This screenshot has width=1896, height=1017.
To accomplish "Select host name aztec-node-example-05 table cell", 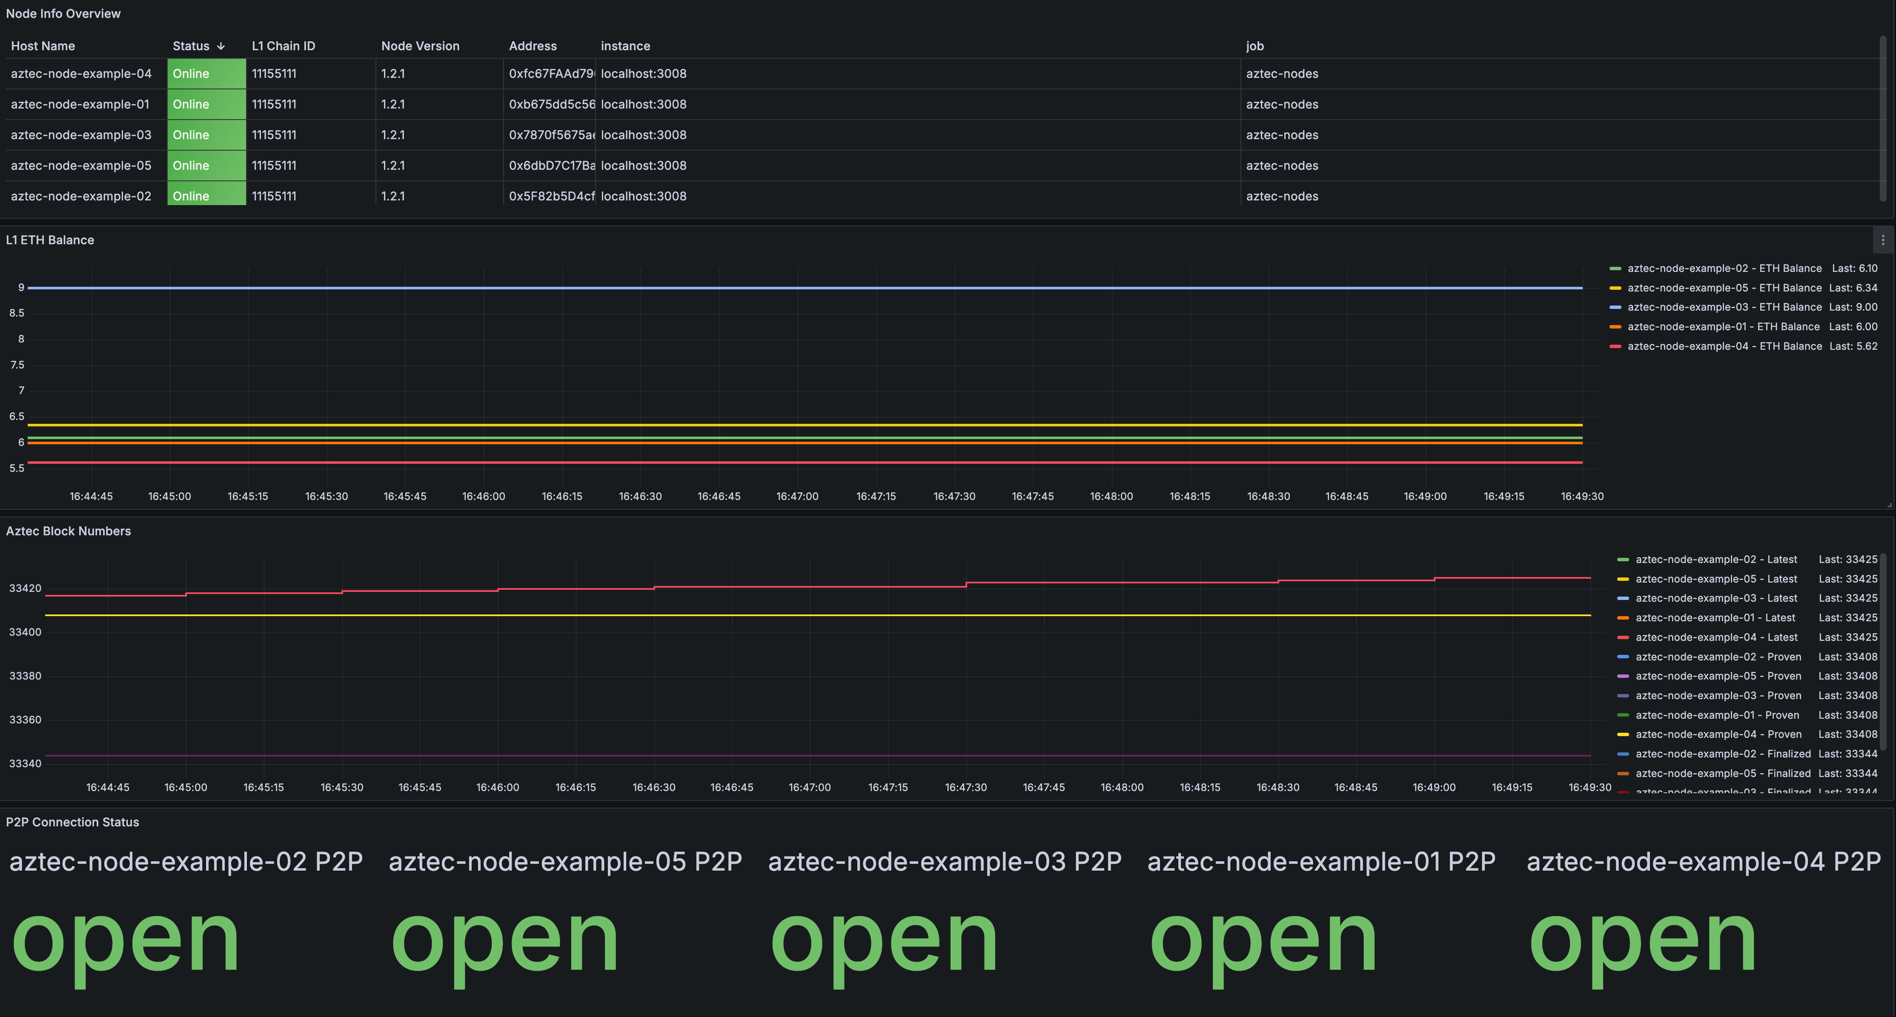I will pos(86,166).
